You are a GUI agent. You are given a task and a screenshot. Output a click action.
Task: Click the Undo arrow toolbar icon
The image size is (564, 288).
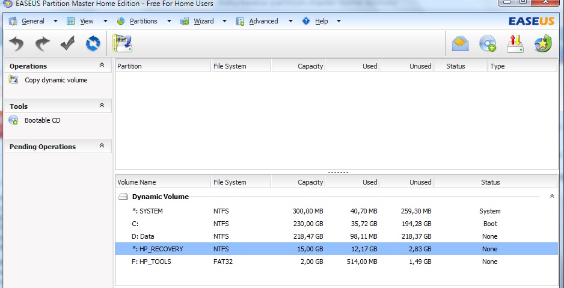pos(17,44)
